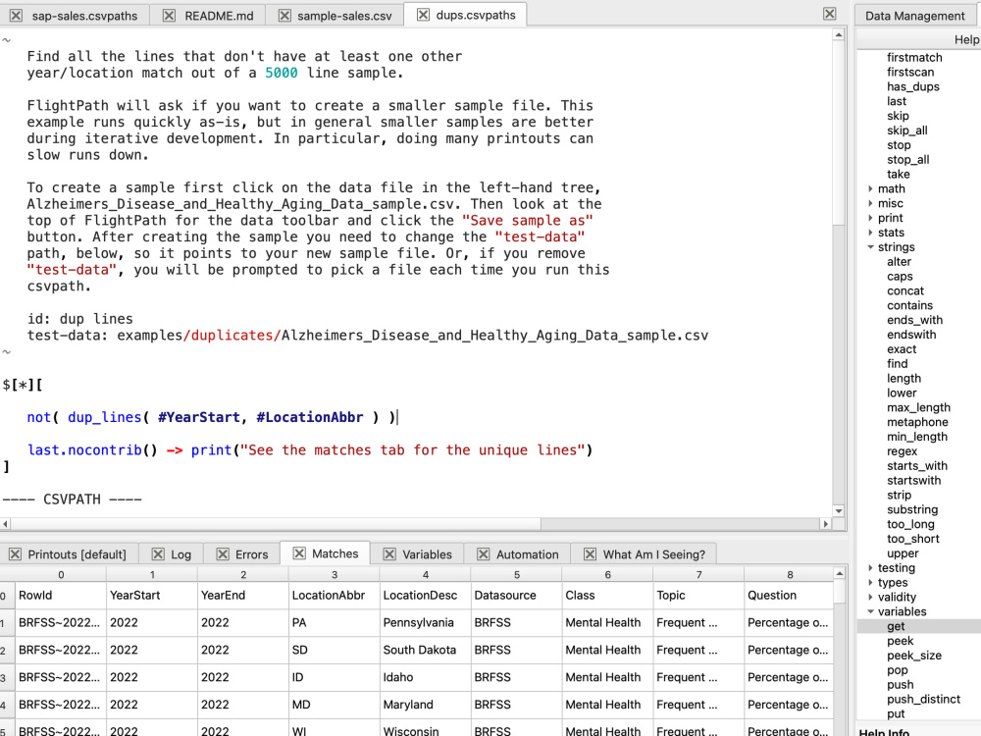
Task: Expand the math function group
Action: 871,188
